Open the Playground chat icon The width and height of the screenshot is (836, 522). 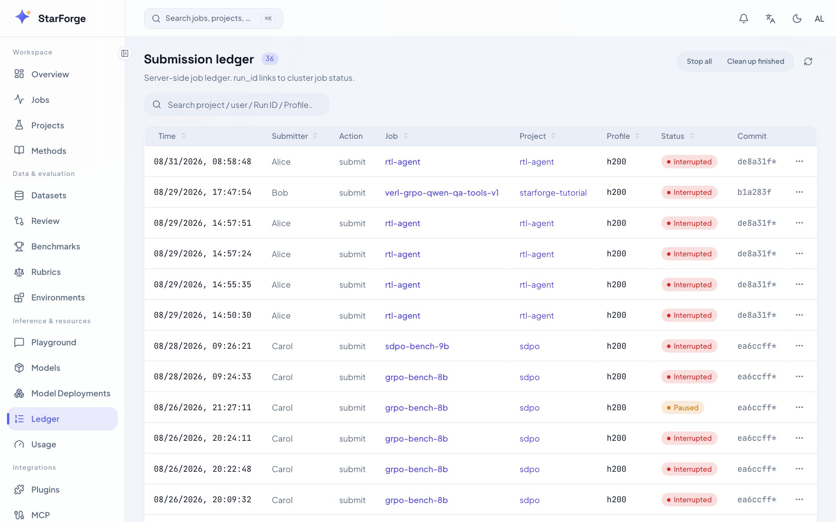(19, 342)
